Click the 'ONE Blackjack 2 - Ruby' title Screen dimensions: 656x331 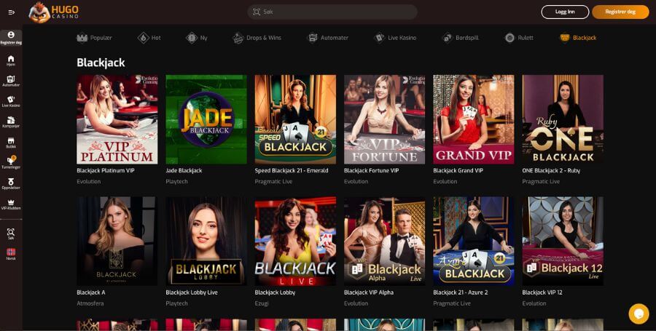pos(551,171)
